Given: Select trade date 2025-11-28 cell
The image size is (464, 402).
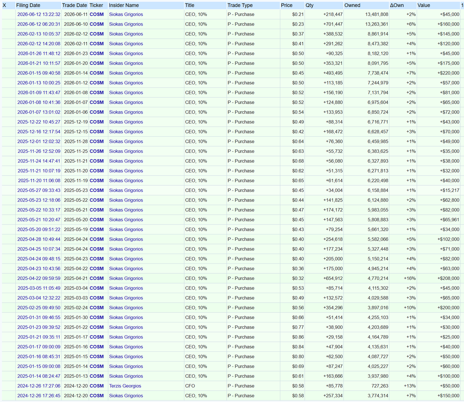Looking at the screenshot, I should pyautogui.click(x=76, y=141).
